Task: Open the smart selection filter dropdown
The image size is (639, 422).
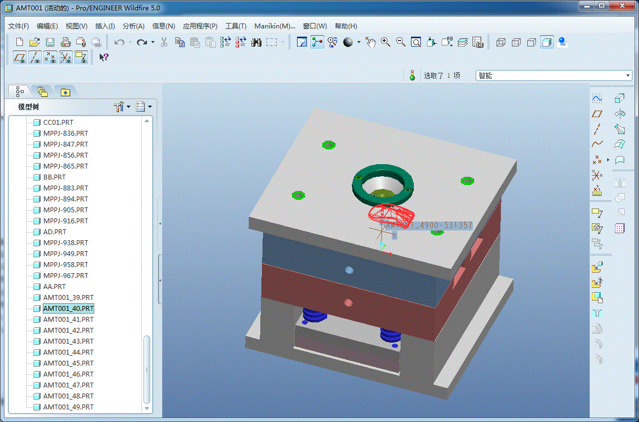Action: coord(628,76)
